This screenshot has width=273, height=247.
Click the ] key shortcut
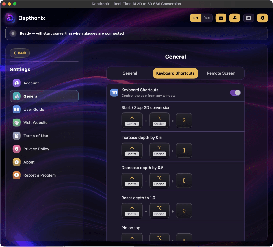[184, 151]
